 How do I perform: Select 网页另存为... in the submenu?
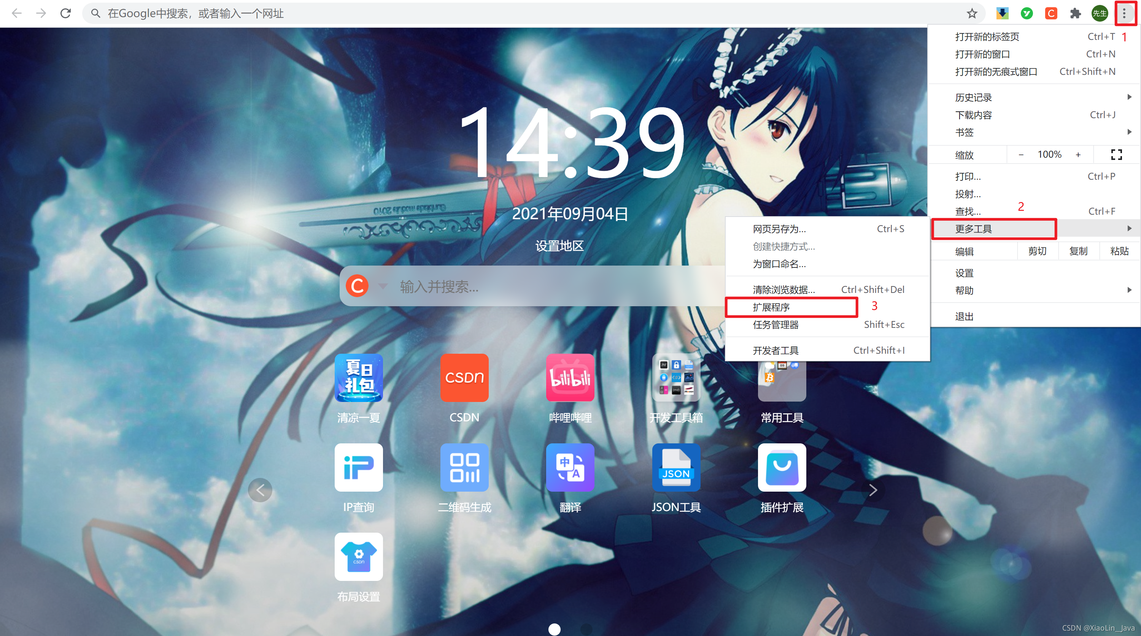(x=827, y=229)
